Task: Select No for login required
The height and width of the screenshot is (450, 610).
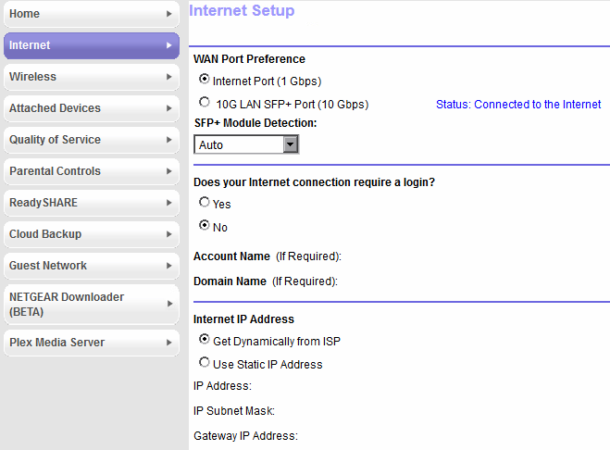Action: [205, 226]
